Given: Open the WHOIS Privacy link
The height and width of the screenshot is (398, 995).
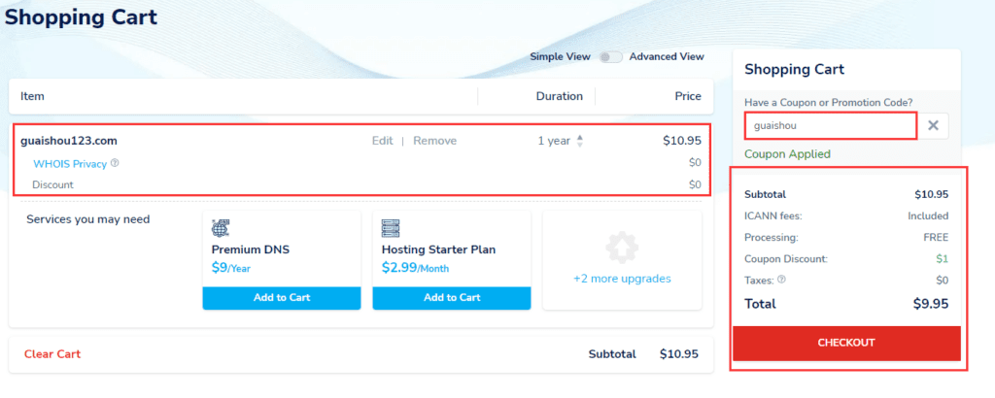Looking at the screenshot, I should 70,163.
